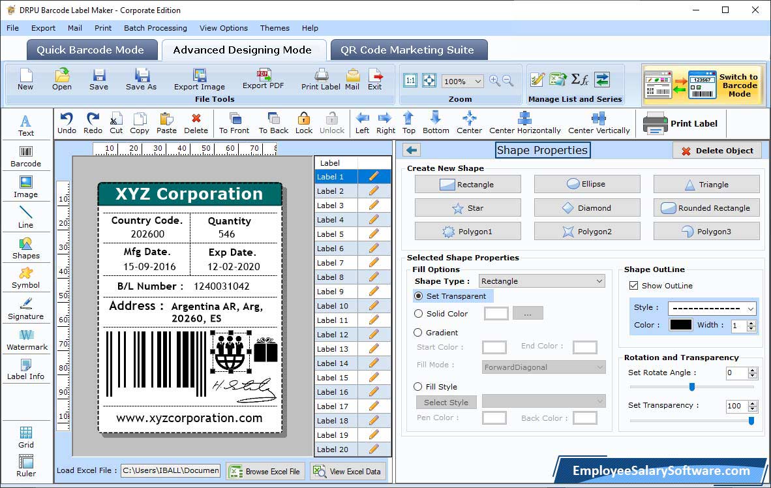Viewport: 771px width, 488px height.
Task: Open the Fill Mode ForwardDiagonal dropdown
Action: click(543, 367)
